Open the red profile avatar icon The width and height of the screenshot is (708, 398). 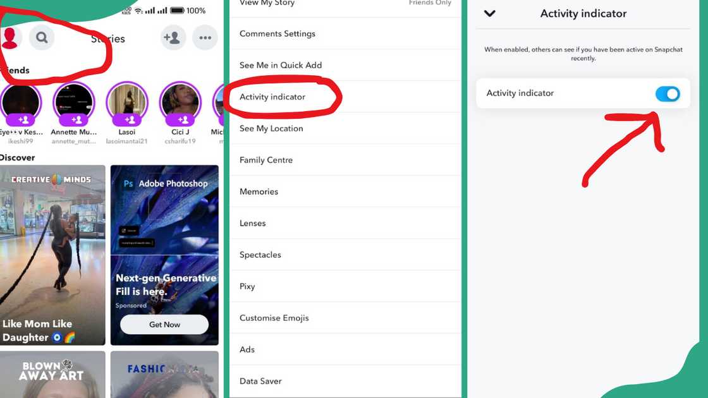pyautogui.click(x=9, y=38)
